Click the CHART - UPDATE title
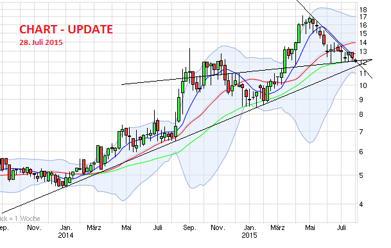The width and height of the screenshot is (391, 248). (x=66, y=30)
